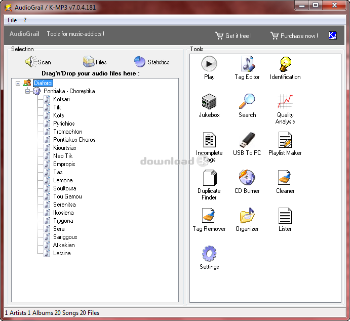The width and height of the screenshot is (350, 321).
Task: Select the Diaforoi artist in tree
Action: (x=43, y=83)
